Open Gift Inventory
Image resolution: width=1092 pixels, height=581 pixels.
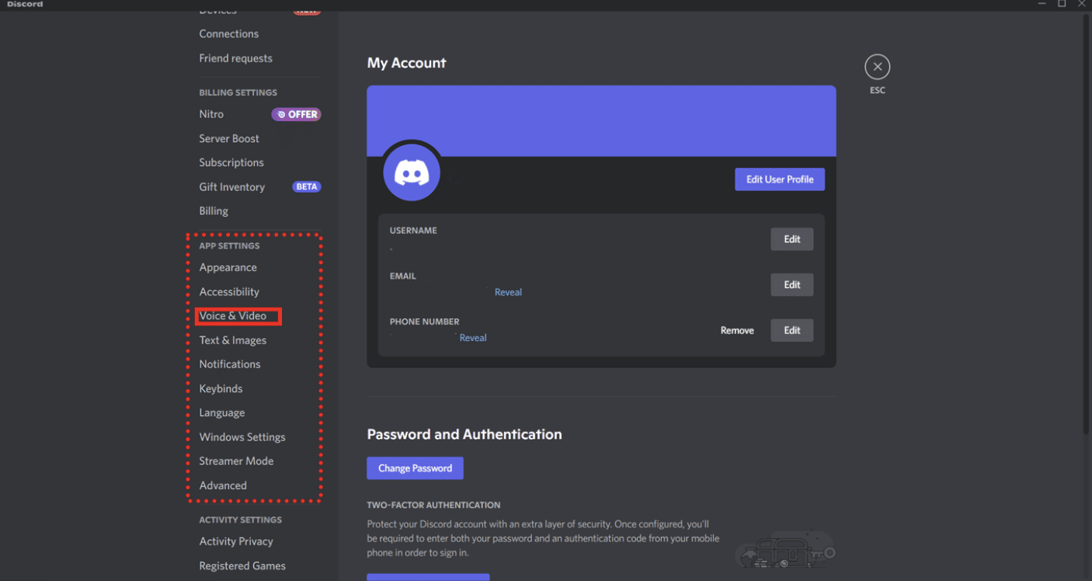(x=232, y=186)
